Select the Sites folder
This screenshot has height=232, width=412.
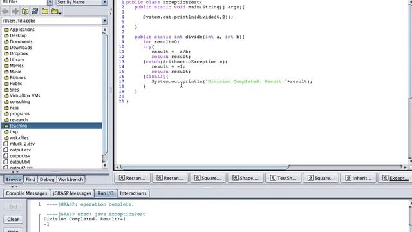(x=14, y=90)
